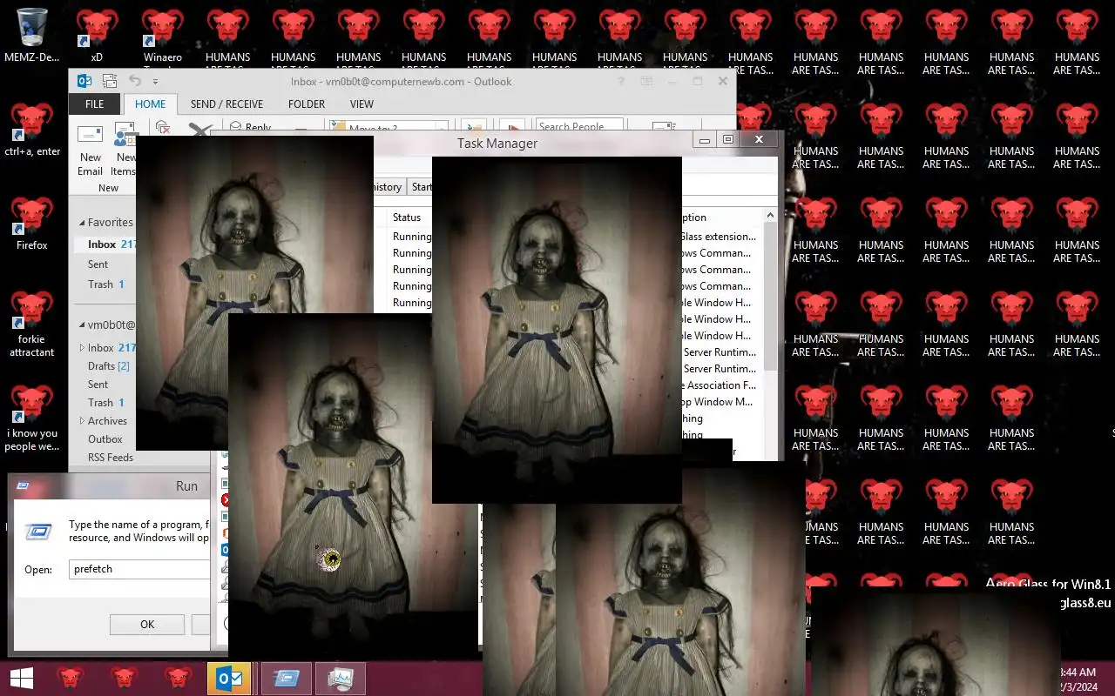1115x696 pixels.
Task: Confirm the Run dialog with OK
Action: (x=147, y=625)
